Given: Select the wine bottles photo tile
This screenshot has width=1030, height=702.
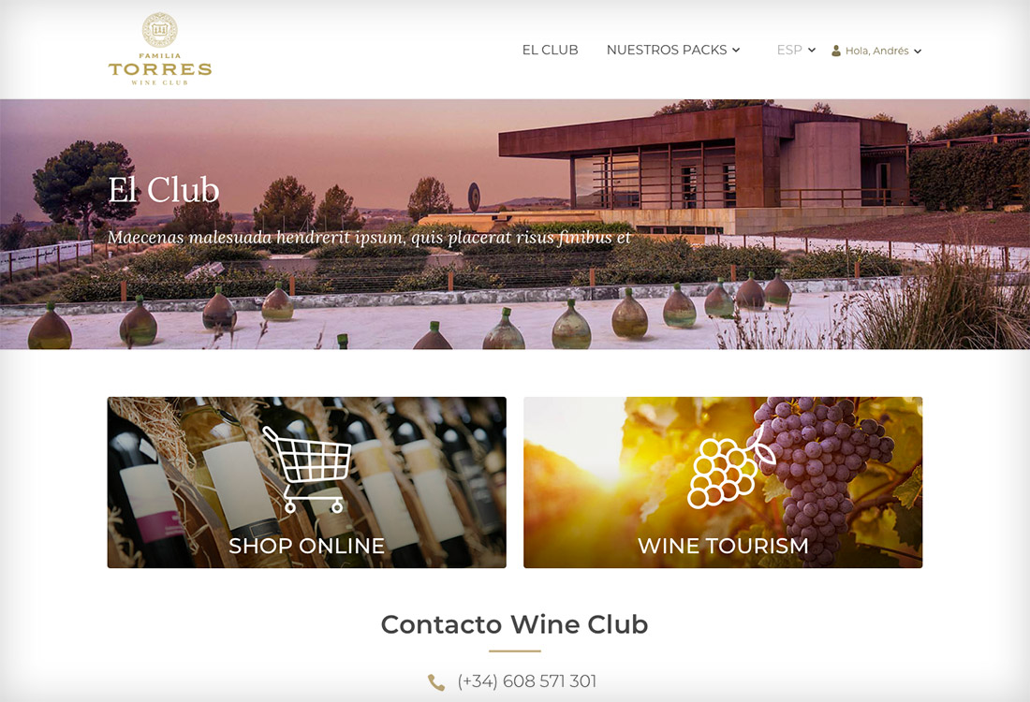Looking at the screenshot, I should click(x=307, y=482).
